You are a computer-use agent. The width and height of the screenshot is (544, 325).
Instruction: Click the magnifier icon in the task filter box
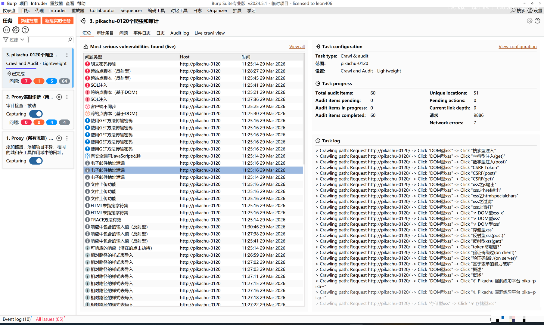70,39
